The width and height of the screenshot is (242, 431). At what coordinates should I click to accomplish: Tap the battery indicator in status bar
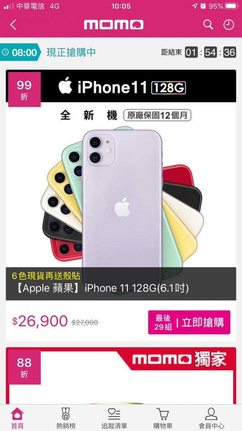point(231,6)
